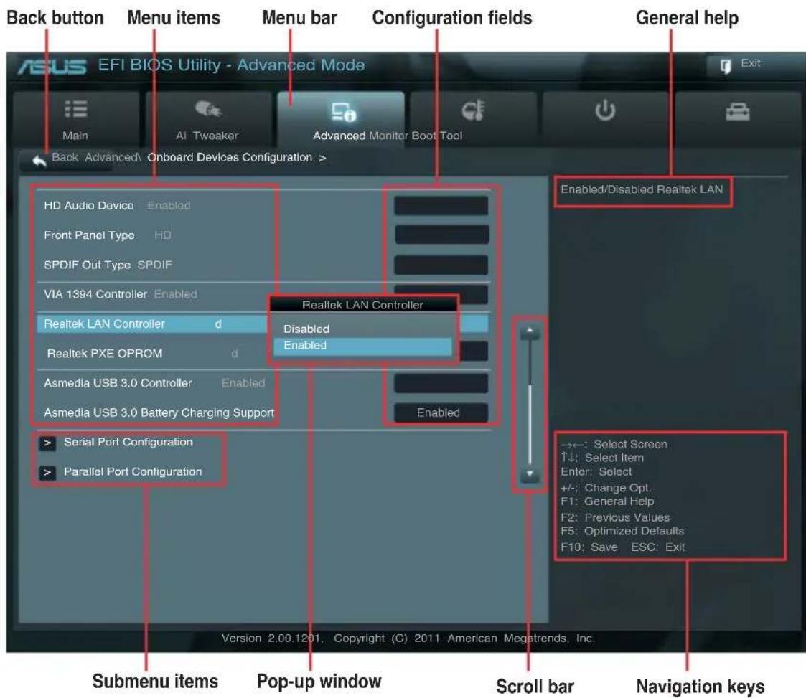Open Front Panel Type configuration field
The image size is (806, 698).
[441, 235]
